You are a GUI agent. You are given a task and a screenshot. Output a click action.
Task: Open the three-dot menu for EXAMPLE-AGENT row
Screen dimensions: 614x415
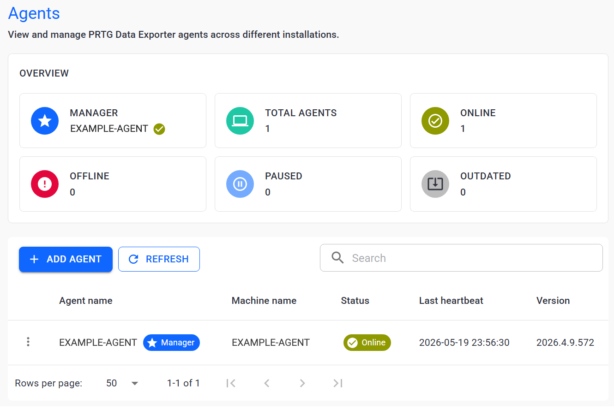[x=28, y=342]
